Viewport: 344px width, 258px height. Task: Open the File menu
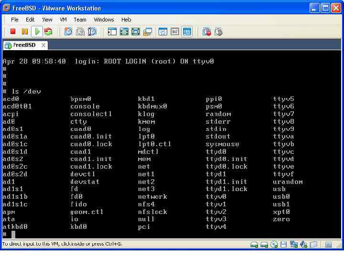tap(15, 20)
